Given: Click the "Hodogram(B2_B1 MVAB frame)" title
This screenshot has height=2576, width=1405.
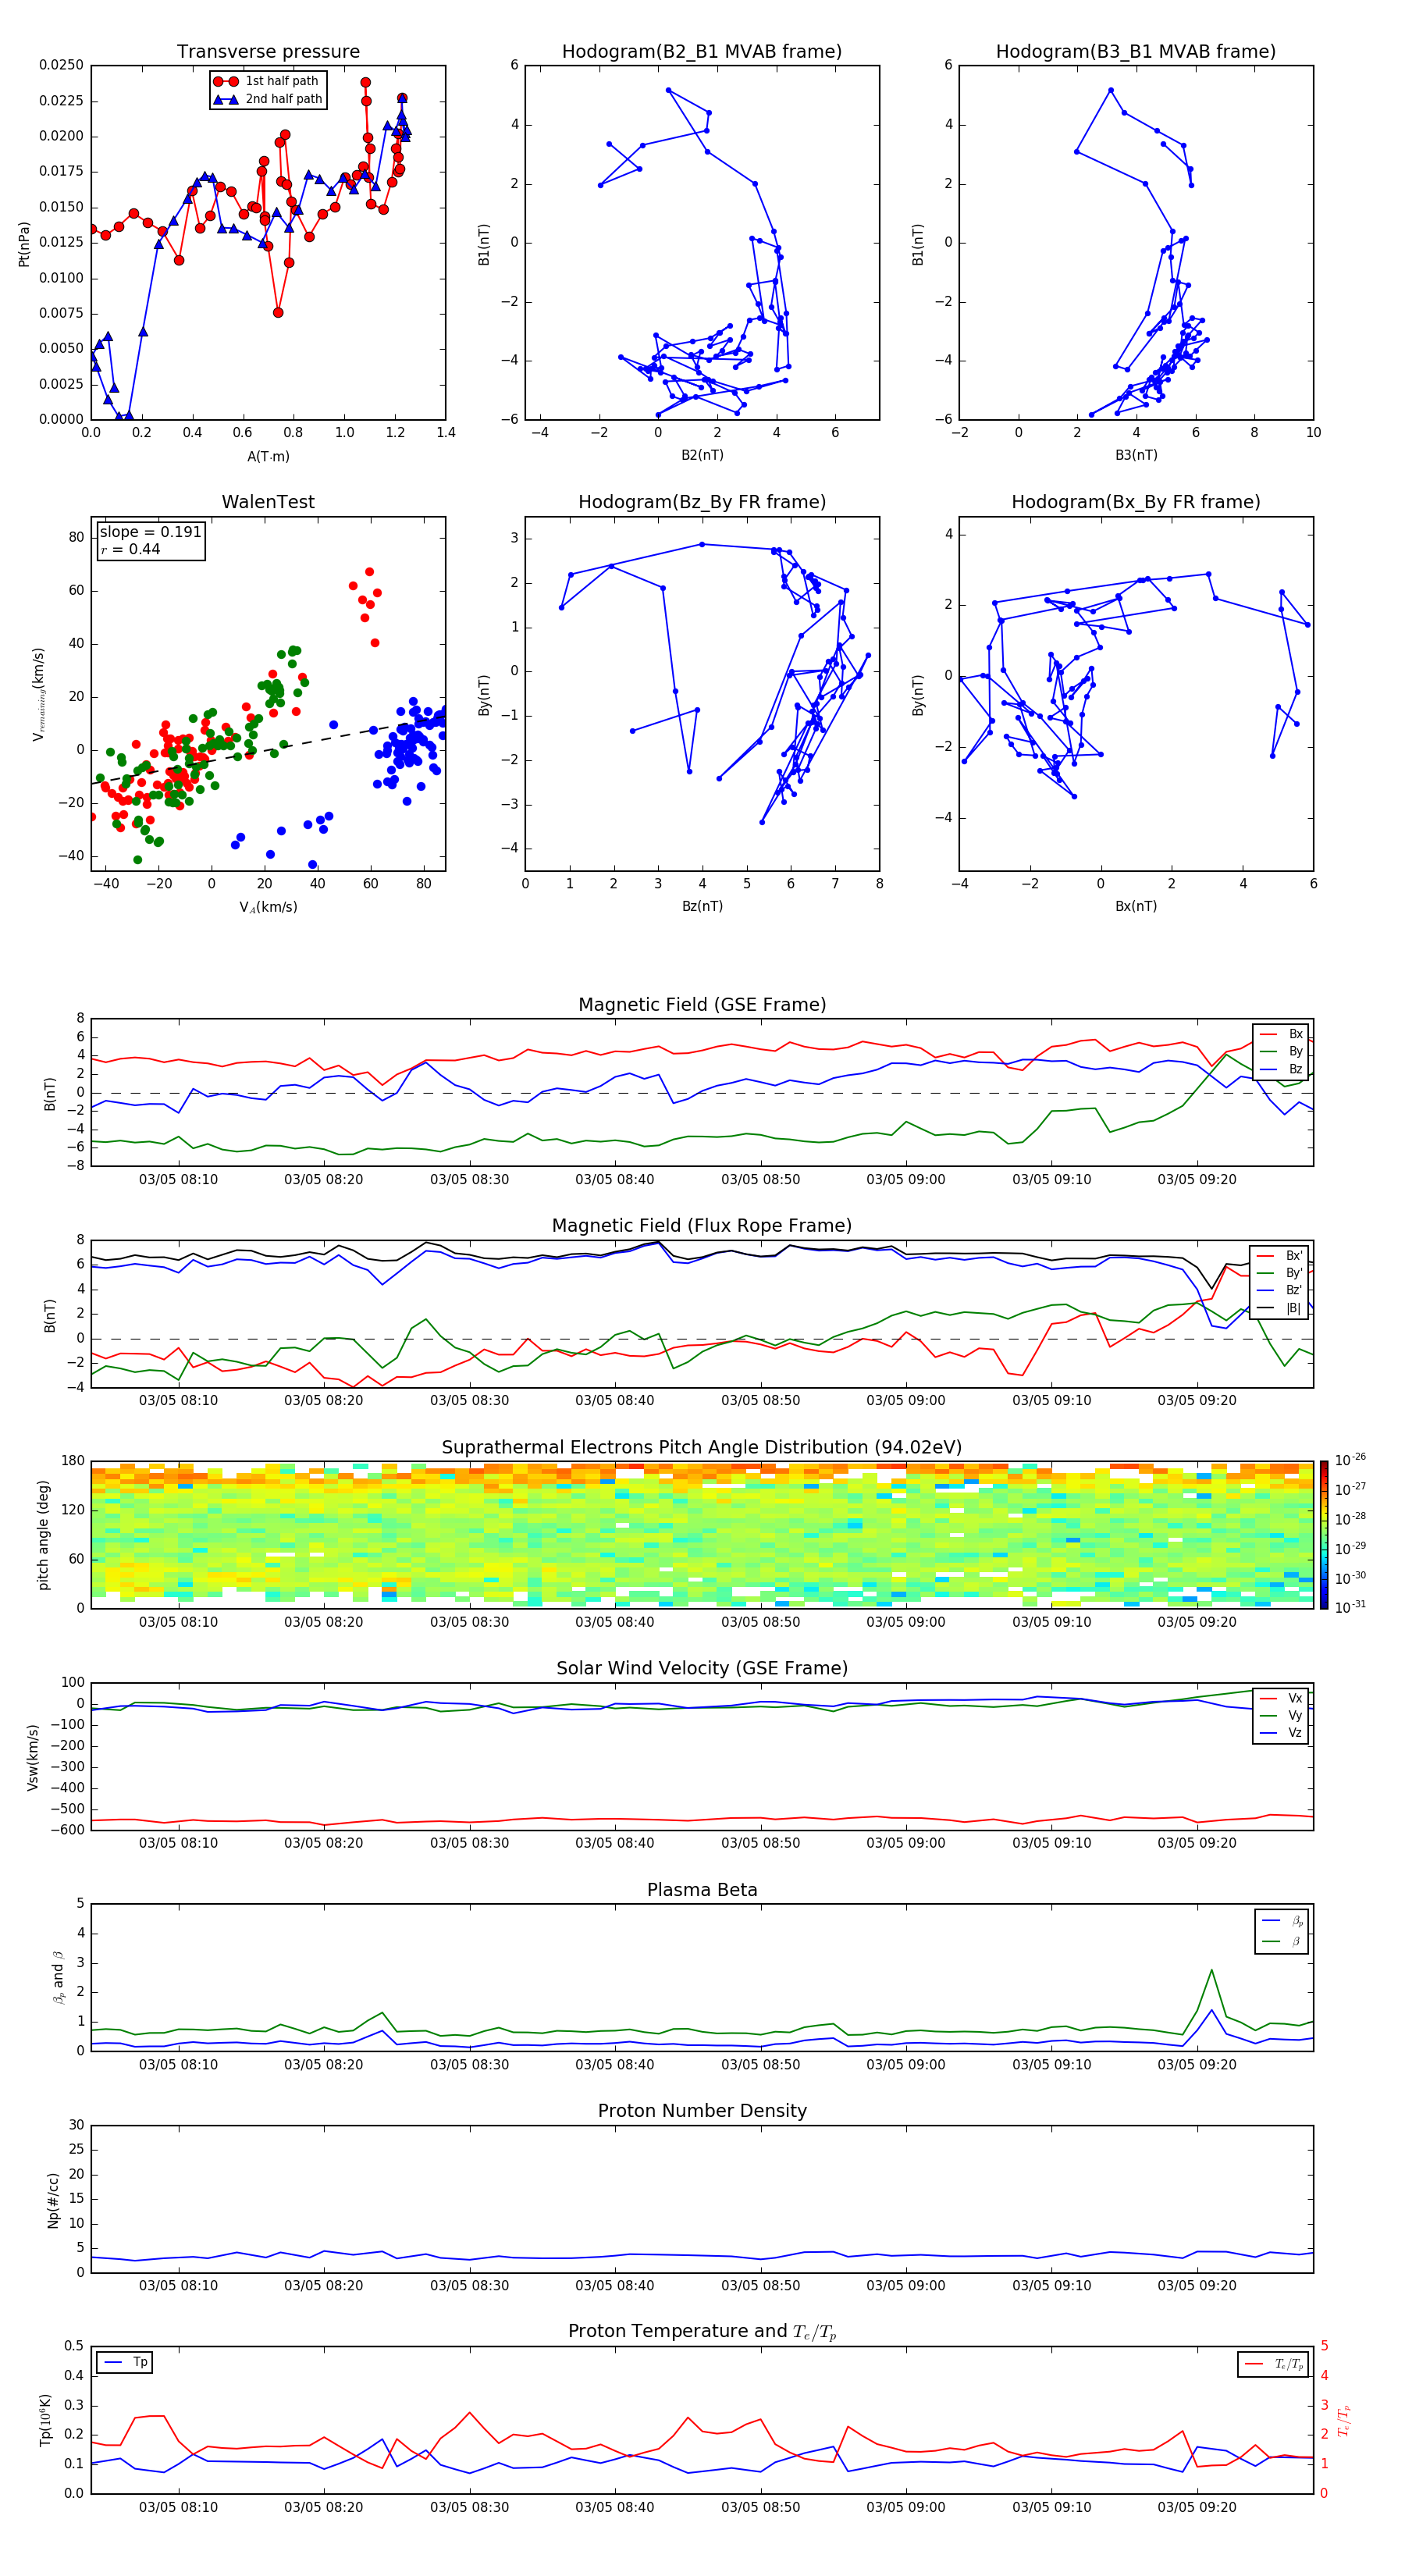Looking at the screenshot, I should click(702, 52).
